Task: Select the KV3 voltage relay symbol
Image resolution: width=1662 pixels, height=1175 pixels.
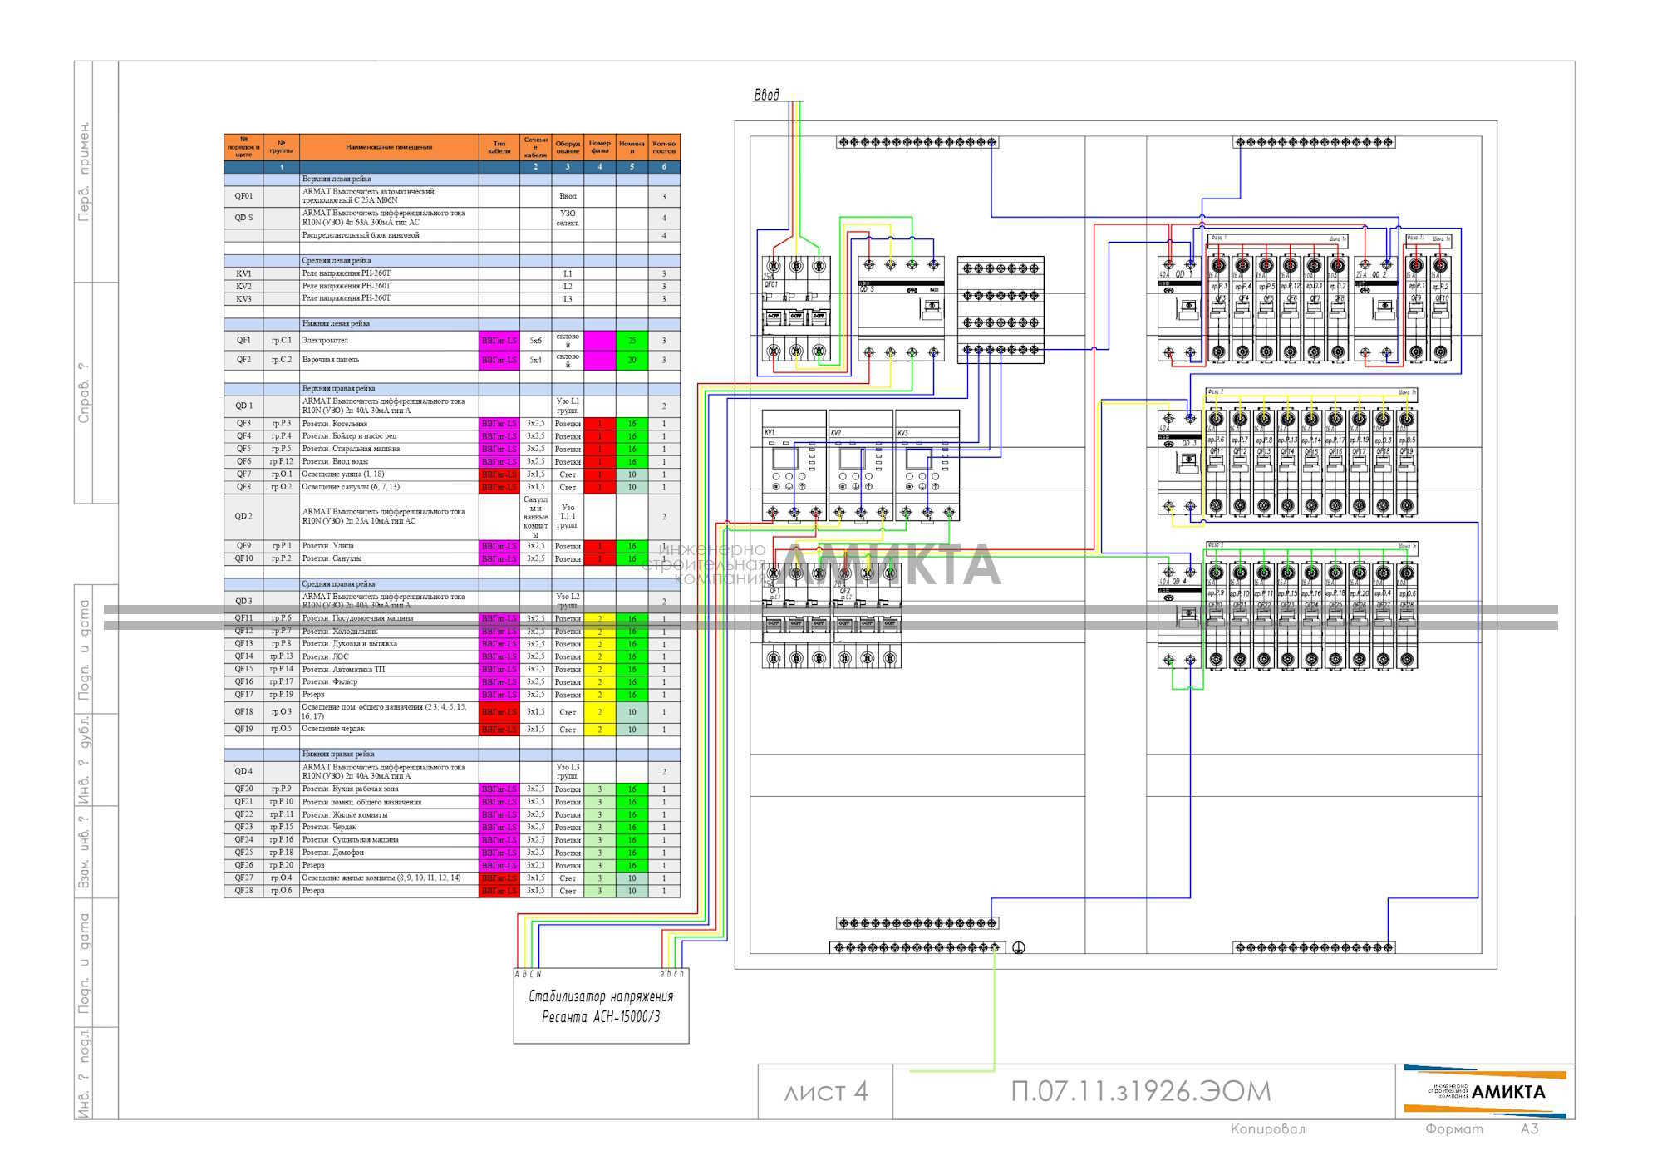Action: click(x=927, y=465)
